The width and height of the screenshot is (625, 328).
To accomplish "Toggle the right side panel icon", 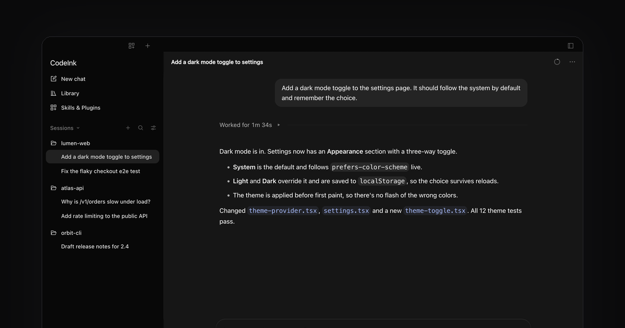I will click(x=571, y=46).
